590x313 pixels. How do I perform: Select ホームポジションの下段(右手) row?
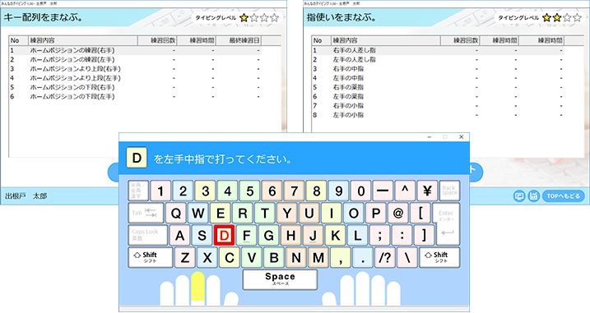point(135,87)
